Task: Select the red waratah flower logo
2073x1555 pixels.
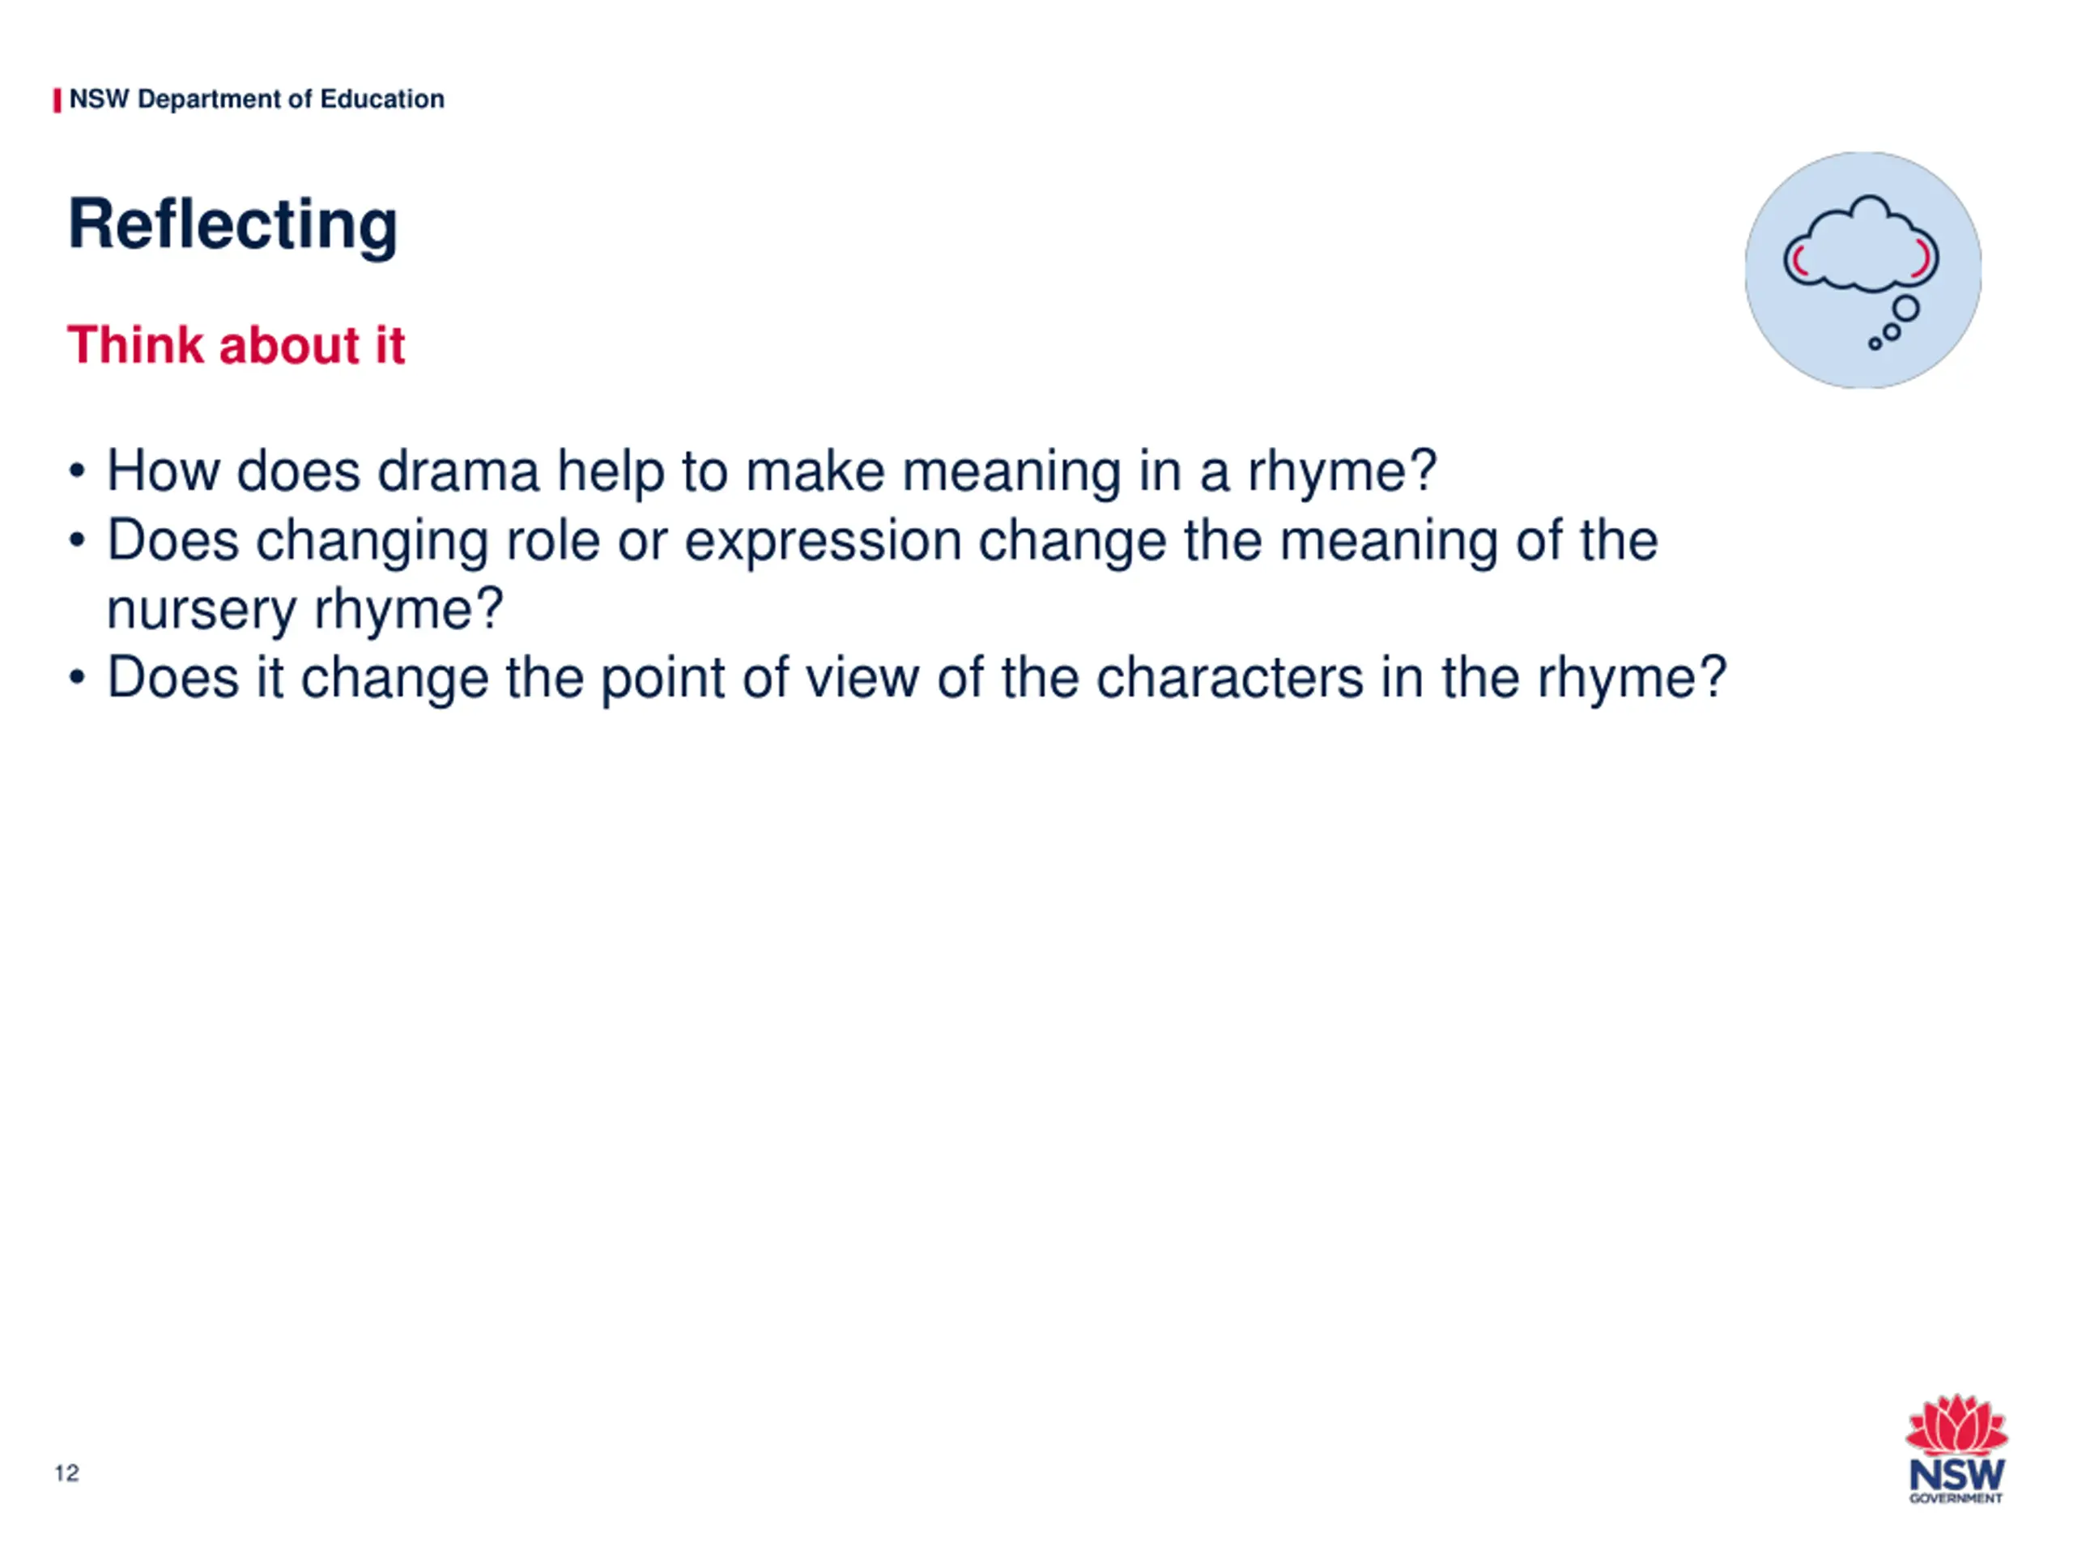Action: pyautogui.click(x=1956, y=1425)
